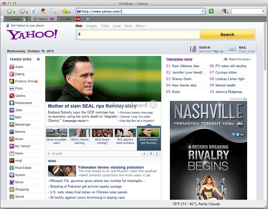The height and width of the screenshot is (209, 268).
Task: Select the Images search tab
Action: 91,26
